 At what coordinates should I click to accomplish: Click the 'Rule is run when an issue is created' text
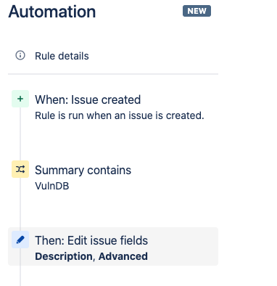(120, 115)
